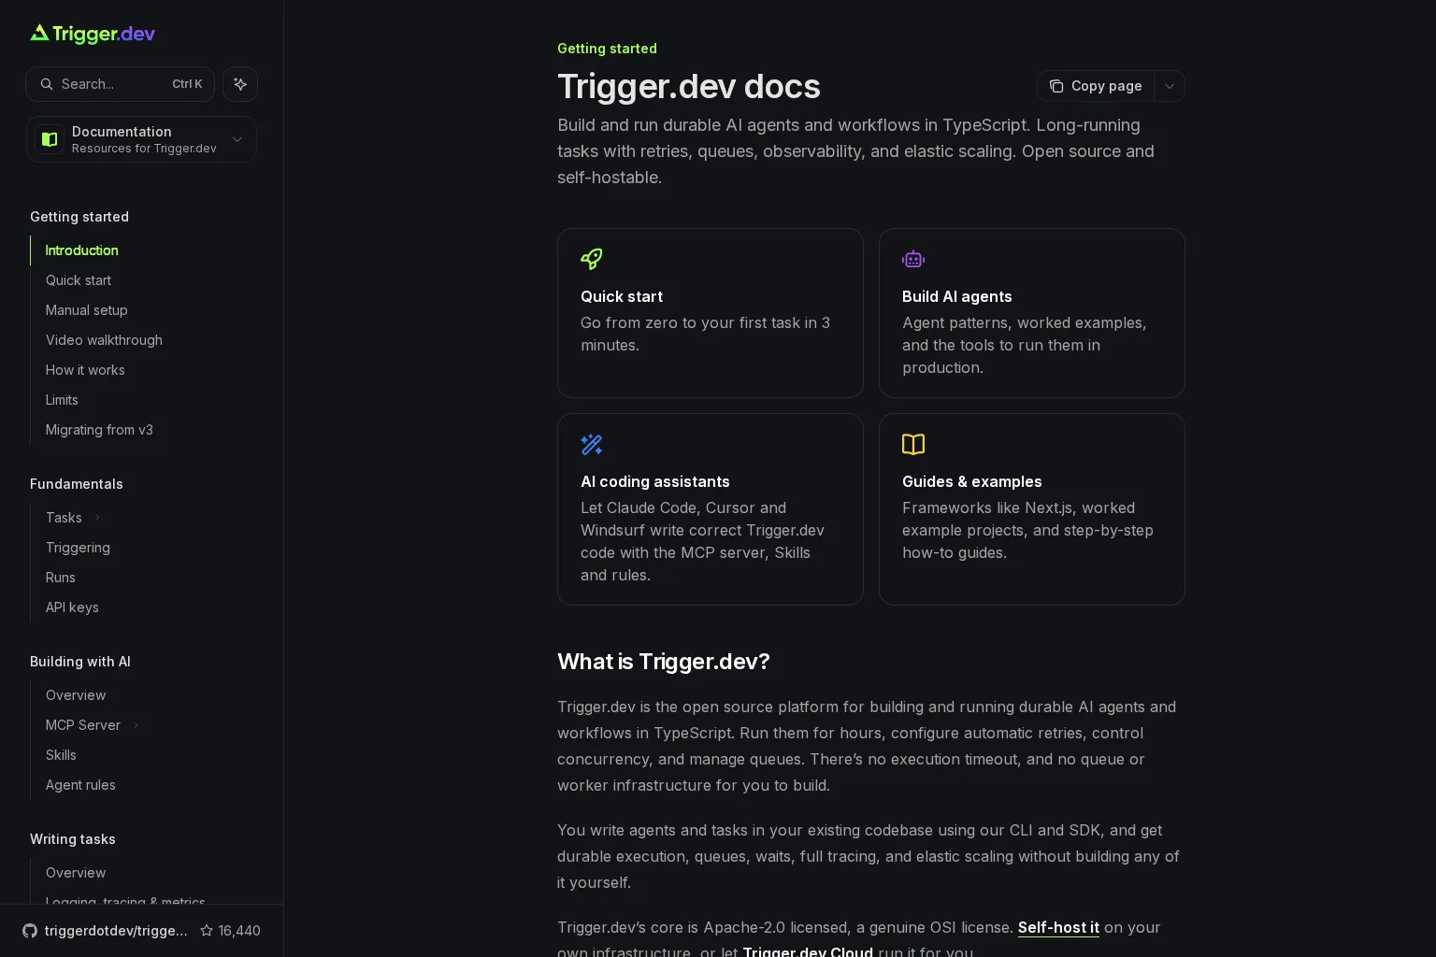Open the Copy page options dropdown arrow
The width and height of the screenshot is (1436, 957).
point(1170,86)
